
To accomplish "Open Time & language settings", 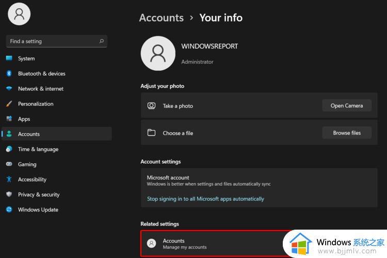I will click(57, 149).
